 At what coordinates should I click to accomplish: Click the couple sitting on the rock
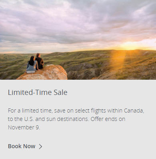(x=35, y=63)
